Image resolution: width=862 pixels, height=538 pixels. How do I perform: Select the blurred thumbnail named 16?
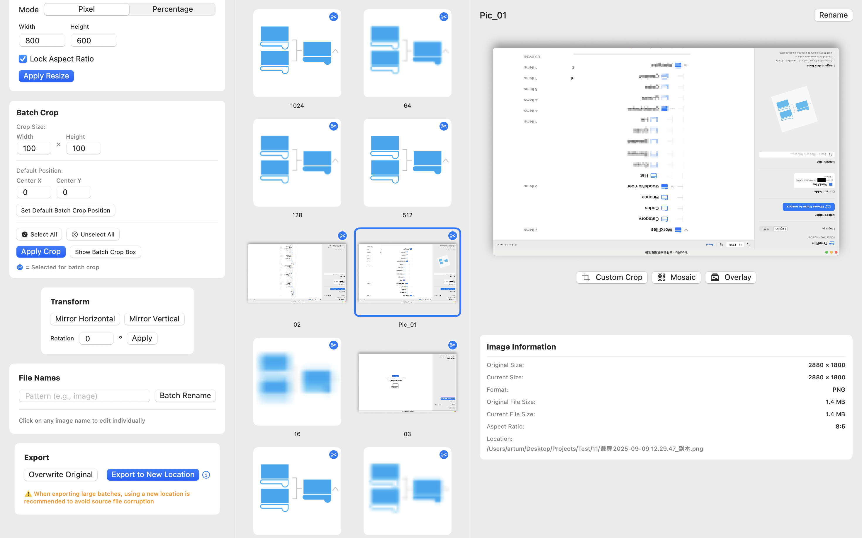tap(297, 381)
